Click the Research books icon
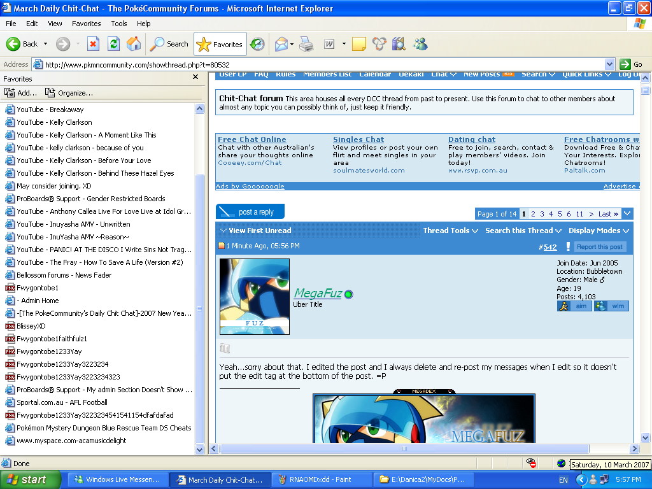Viewport: 652px width, 489px height. tap(399, 44)
